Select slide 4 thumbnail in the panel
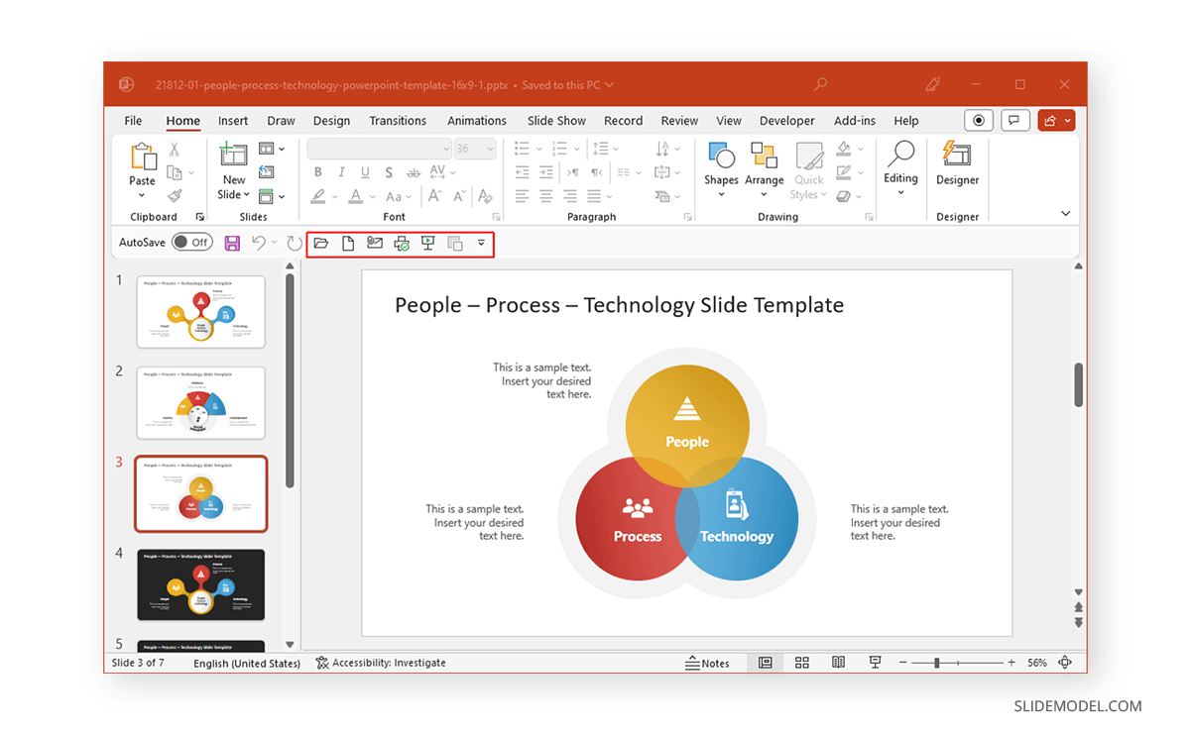The image size is (1190, 736). tap(200, 584)
